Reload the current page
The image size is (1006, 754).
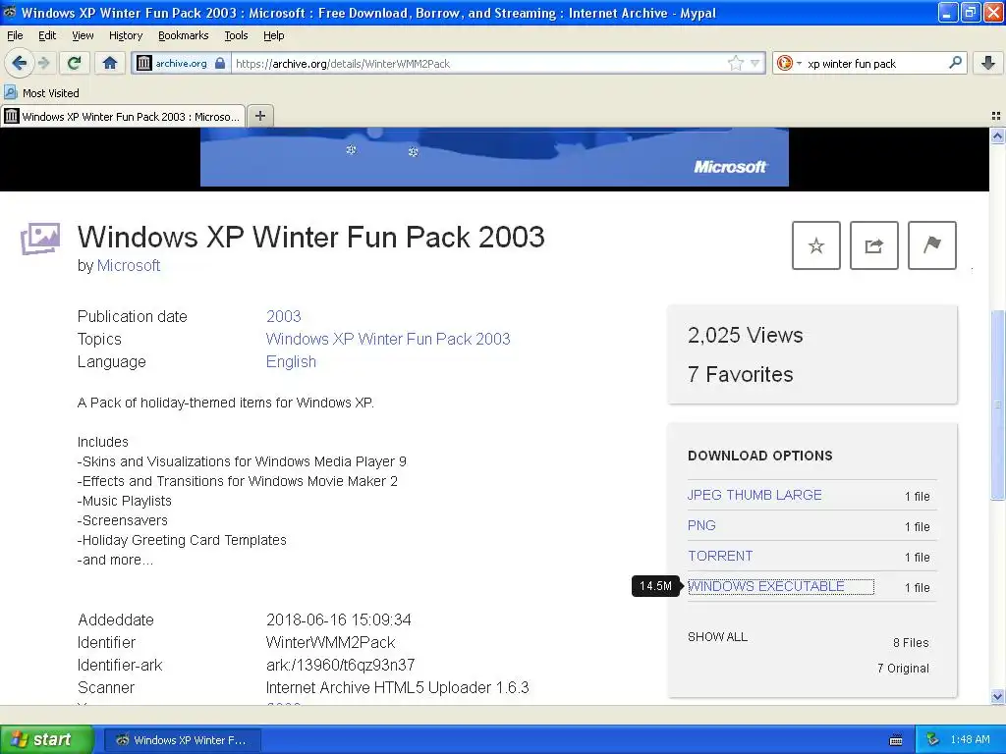[x=75, y=63]
